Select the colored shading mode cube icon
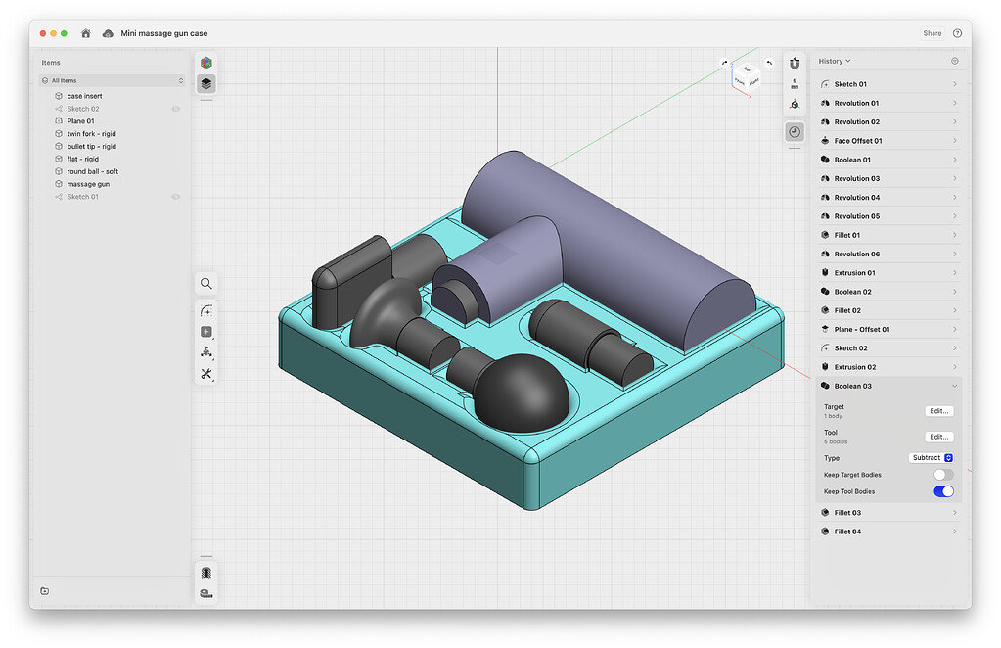Viewport: 1001px width, 648px height. (x=205, y=61)
